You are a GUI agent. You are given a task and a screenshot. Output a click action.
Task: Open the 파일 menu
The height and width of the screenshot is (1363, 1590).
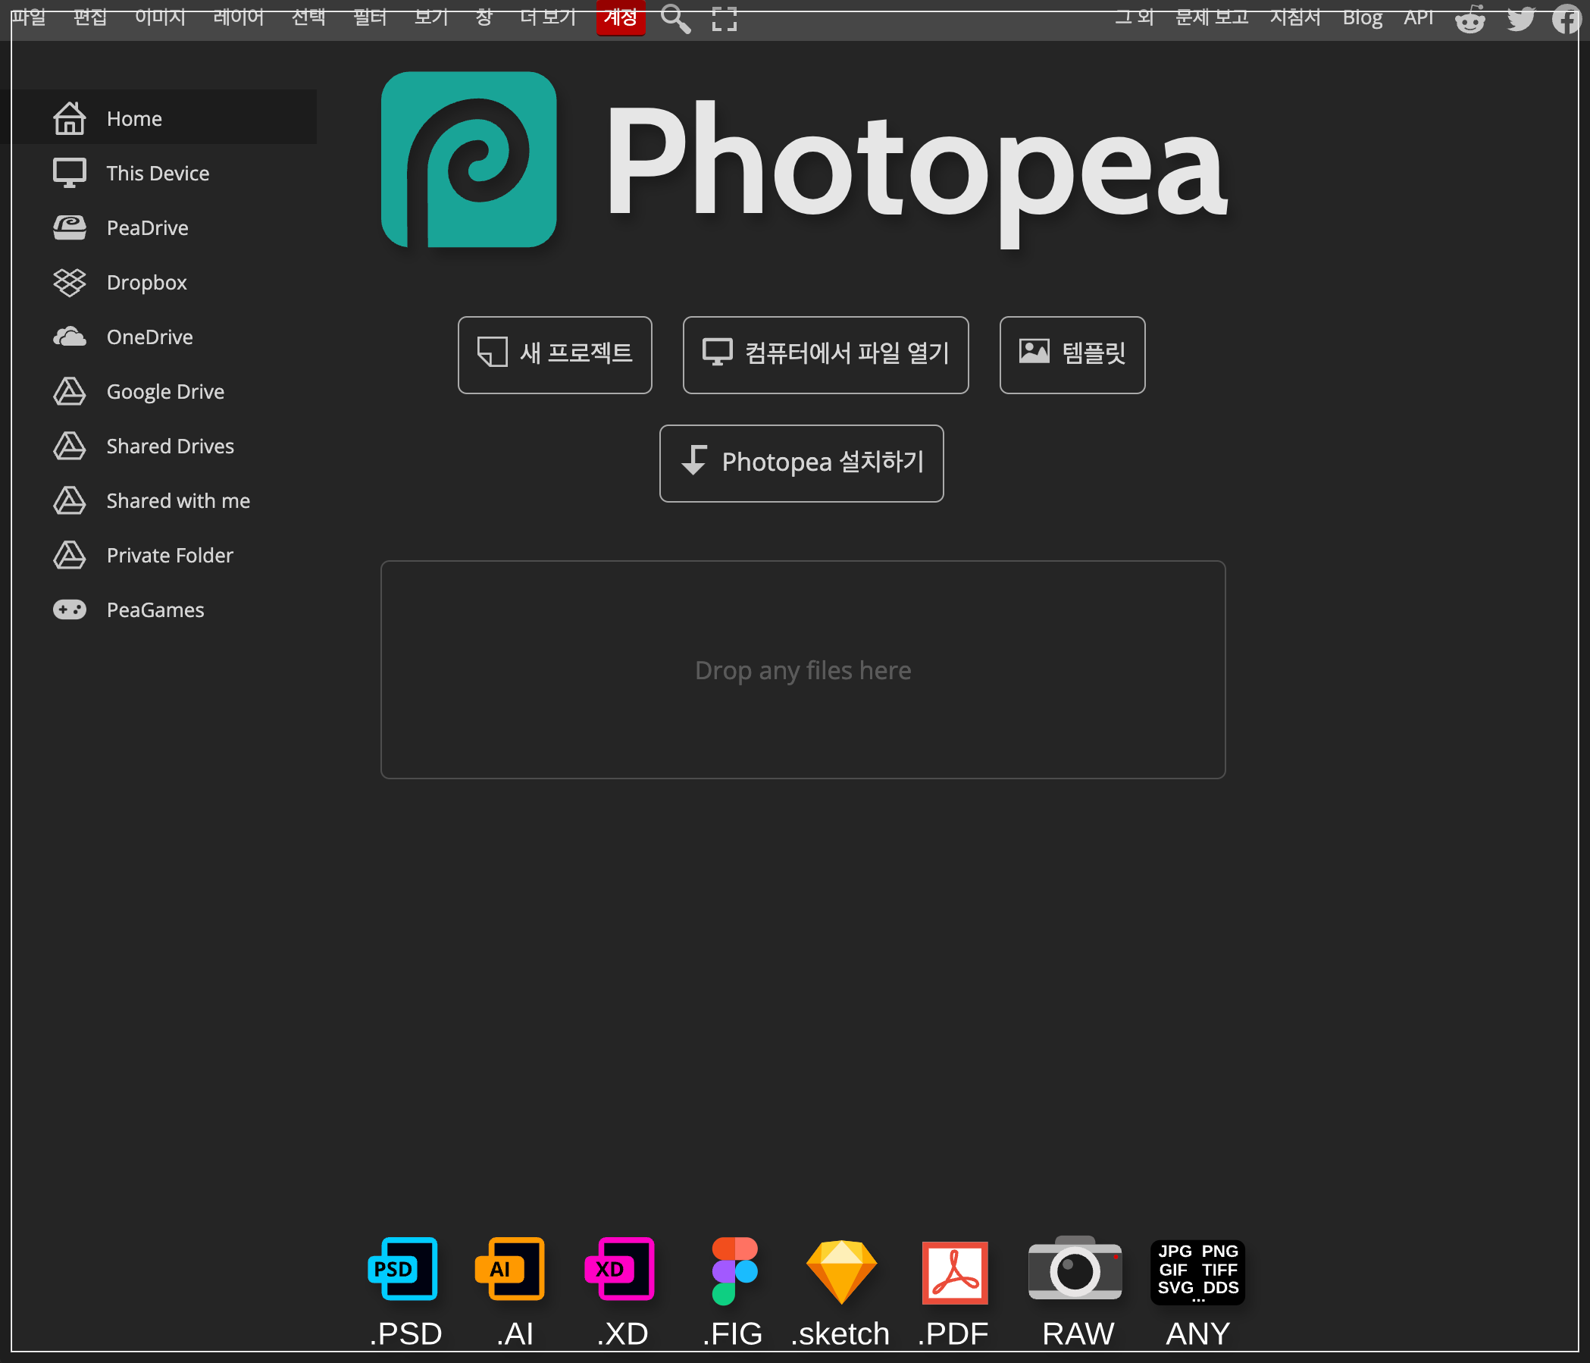[28, 17]
